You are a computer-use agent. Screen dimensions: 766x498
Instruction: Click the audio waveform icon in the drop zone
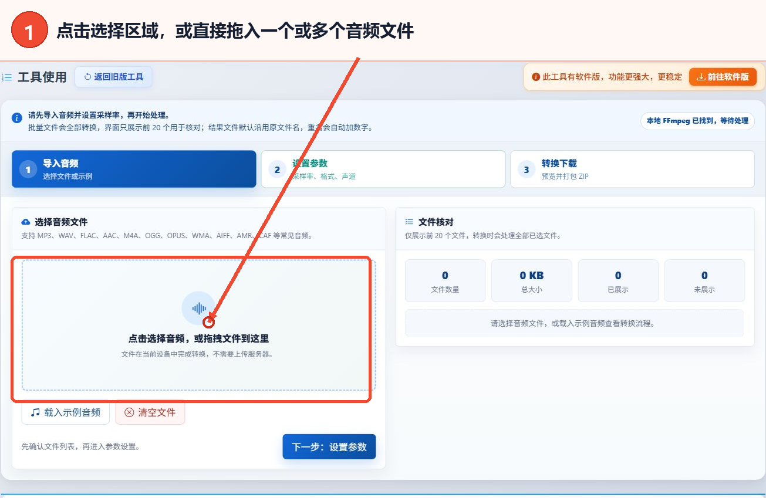click(198, 308)
